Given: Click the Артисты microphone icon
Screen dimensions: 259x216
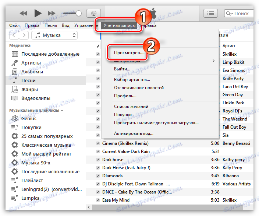Looking at the screenshot, I should coord(15,63).
